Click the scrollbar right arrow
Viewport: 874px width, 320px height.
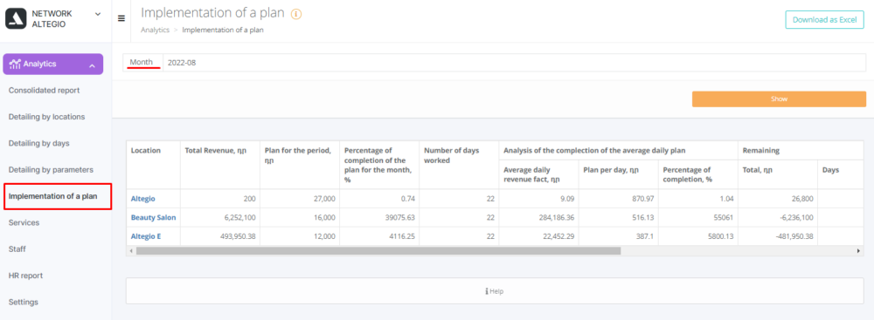pyautogui.click(x=858, y=251)
